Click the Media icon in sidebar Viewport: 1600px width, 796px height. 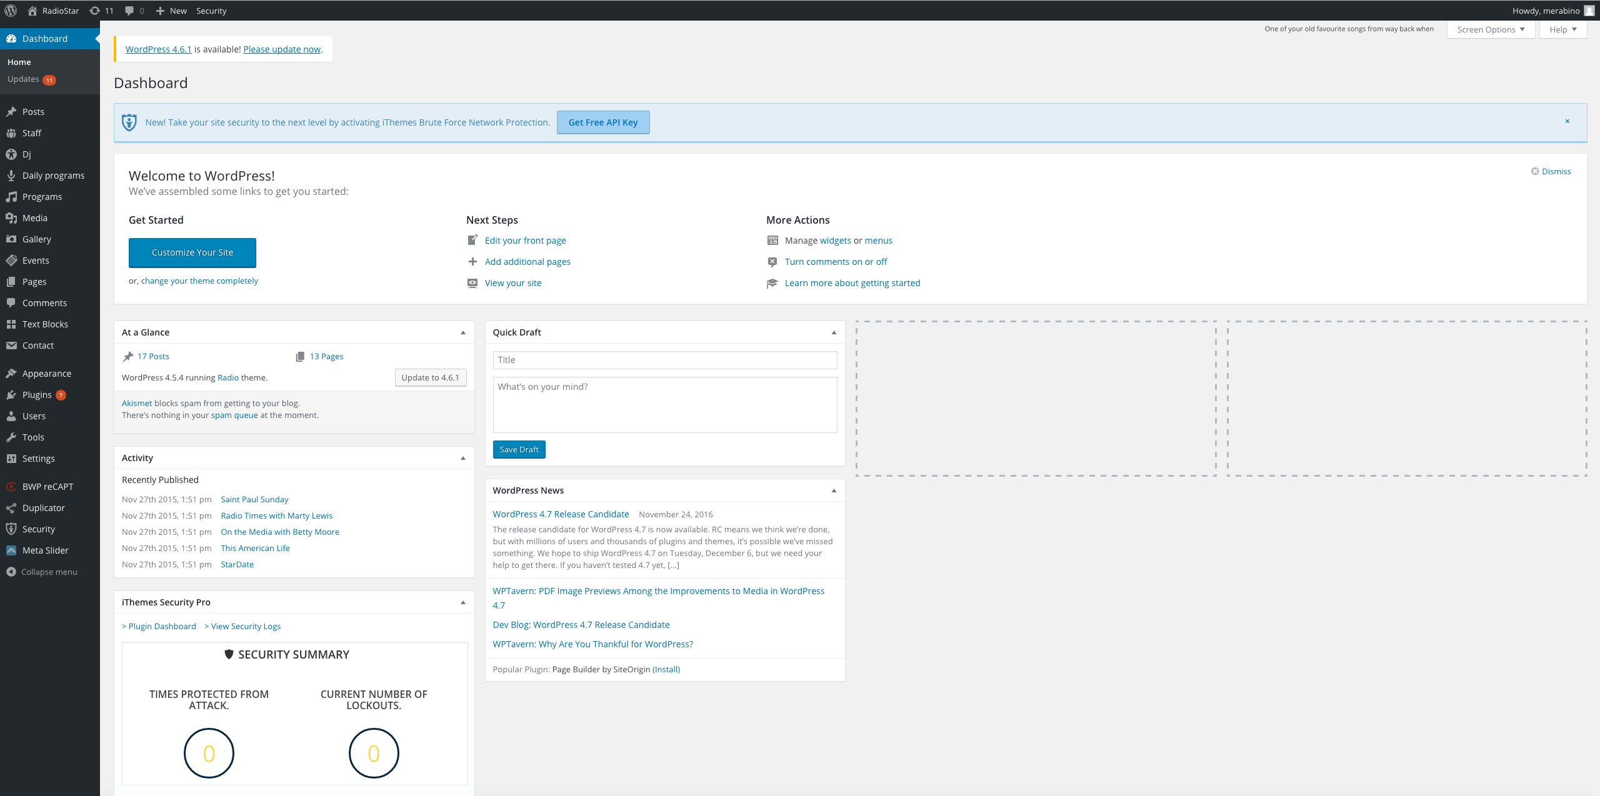pos(11,218)
